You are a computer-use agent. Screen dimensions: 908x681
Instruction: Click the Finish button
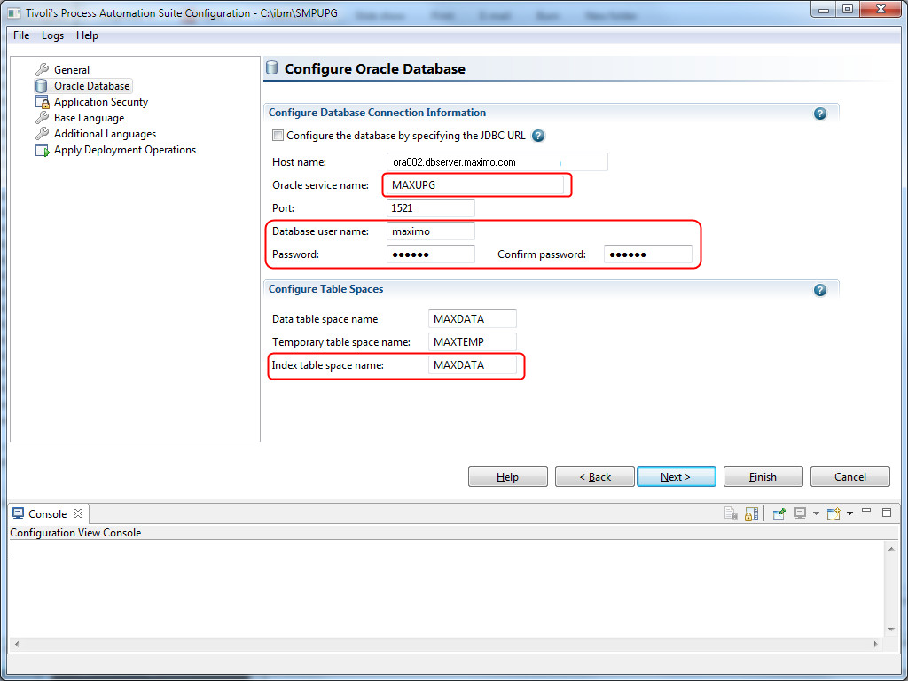tap(763, 476)
